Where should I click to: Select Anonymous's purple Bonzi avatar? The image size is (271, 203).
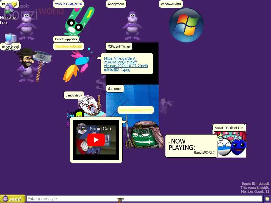tap(132, 25)
